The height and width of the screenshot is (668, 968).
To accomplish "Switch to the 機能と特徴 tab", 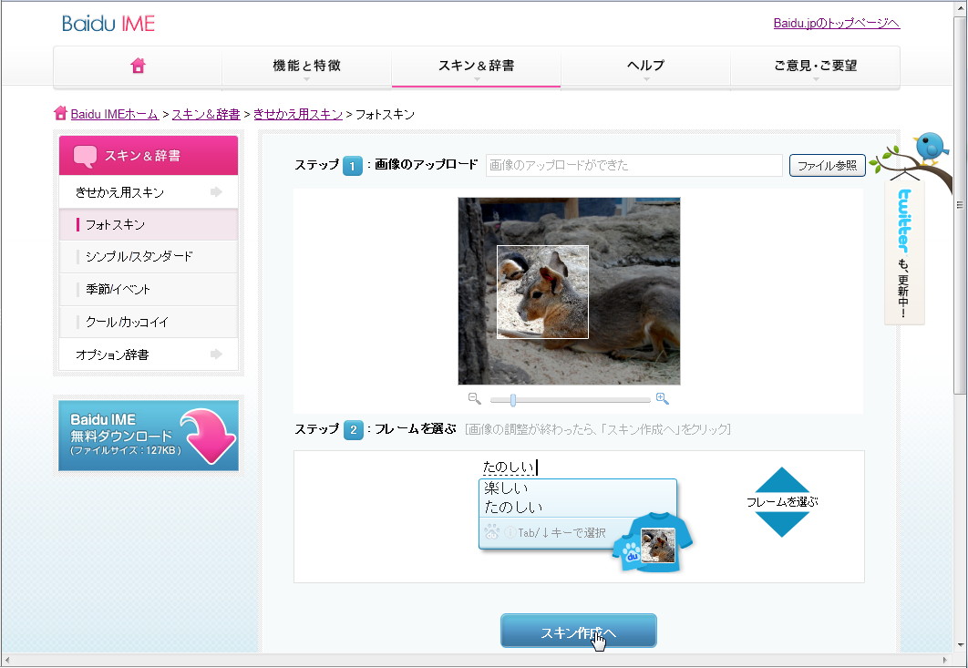I will point(306,66).
